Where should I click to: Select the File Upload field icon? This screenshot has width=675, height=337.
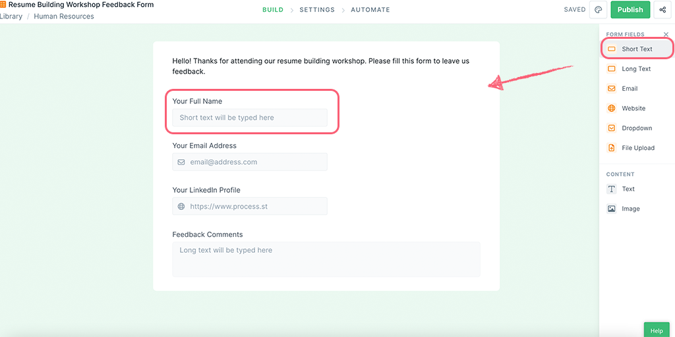point(611,148)
